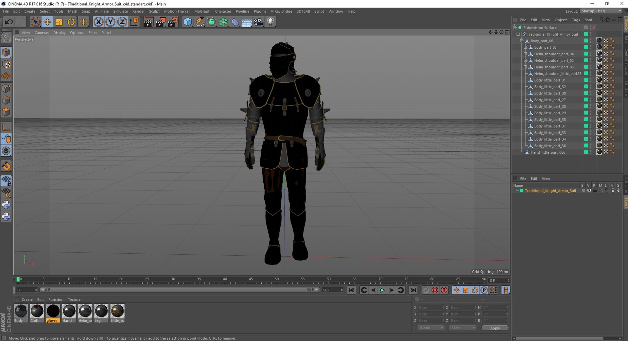Go to start of animation
The image size is (628, 341).
(x=352, y=290)
